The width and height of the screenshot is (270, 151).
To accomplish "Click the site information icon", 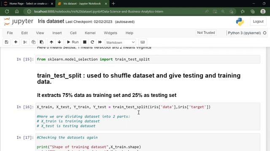I will point(29,11).
